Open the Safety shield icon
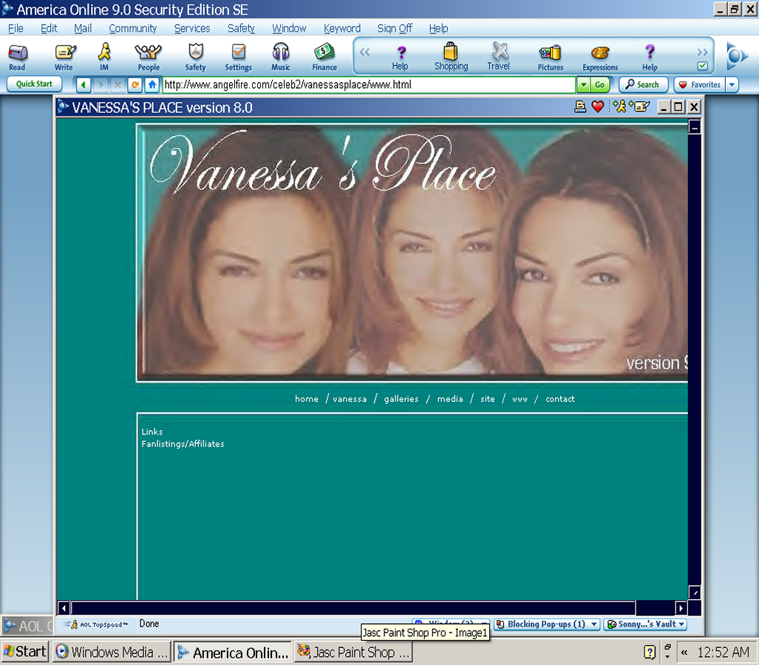 click(x=196, y=57)
